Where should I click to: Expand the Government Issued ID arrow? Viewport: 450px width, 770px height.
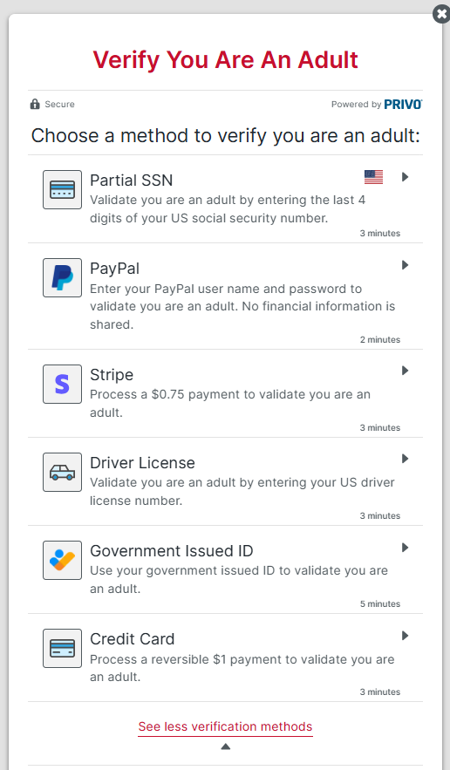coord(406,548)
